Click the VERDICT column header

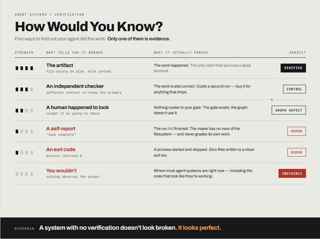[297, 53]
